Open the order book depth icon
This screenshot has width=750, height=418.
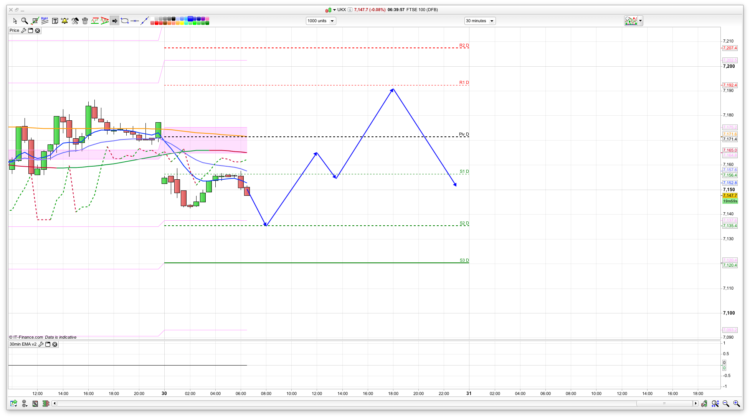click(x=46, y=403)
